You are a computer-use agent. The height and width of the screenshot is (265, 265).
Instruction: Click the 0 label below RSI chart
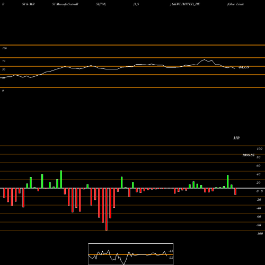point(3,91)
